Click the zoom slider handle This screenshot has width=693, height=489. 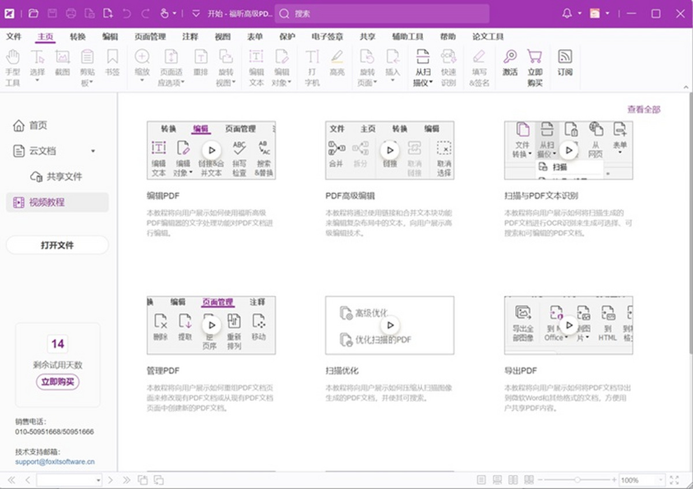[x=577, y=479]
